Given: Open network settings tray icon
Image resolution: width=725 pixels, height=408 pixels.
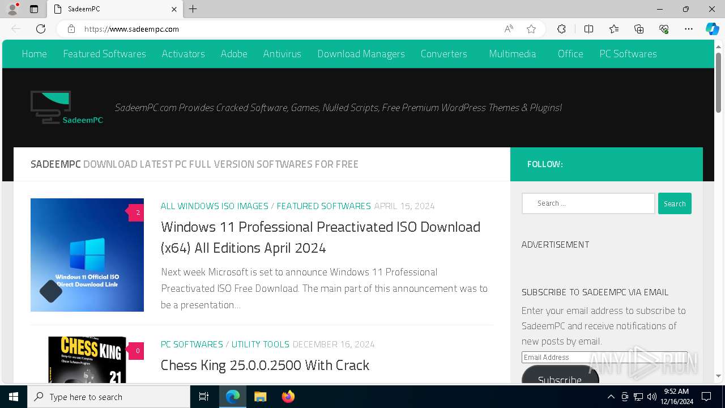Looking at the screenshot, I should (x=638, y=397).
